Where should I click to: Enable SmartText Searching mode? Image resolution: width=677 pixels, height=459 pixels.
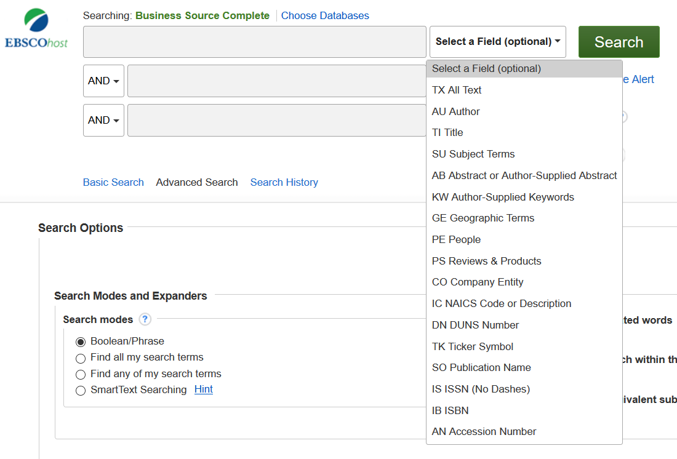click(x=81, y=390)
